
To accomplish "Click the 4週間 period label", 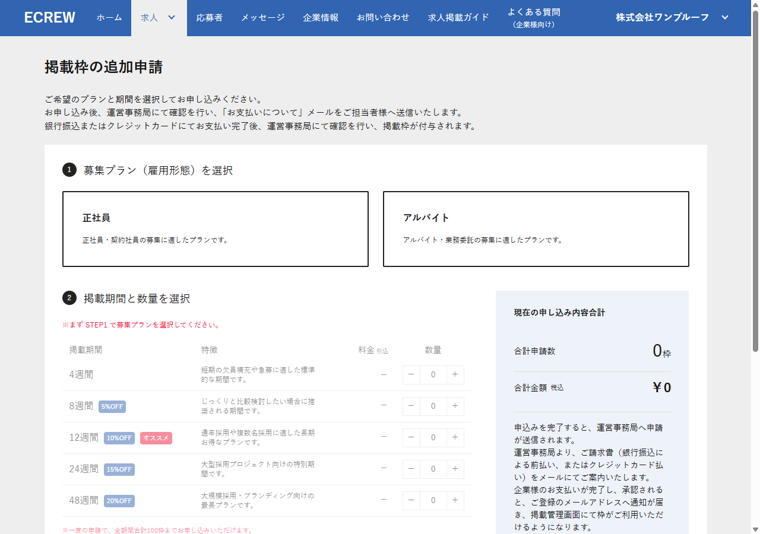I will [81, 375].
